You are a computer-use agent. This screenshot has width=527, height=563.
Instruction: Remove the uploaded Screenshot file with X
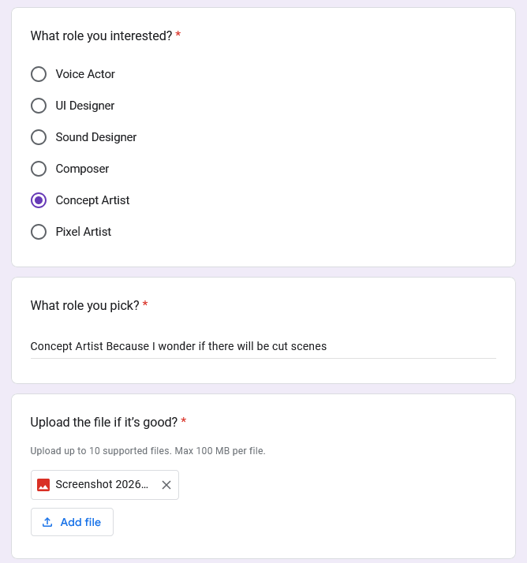pos(166,485)
